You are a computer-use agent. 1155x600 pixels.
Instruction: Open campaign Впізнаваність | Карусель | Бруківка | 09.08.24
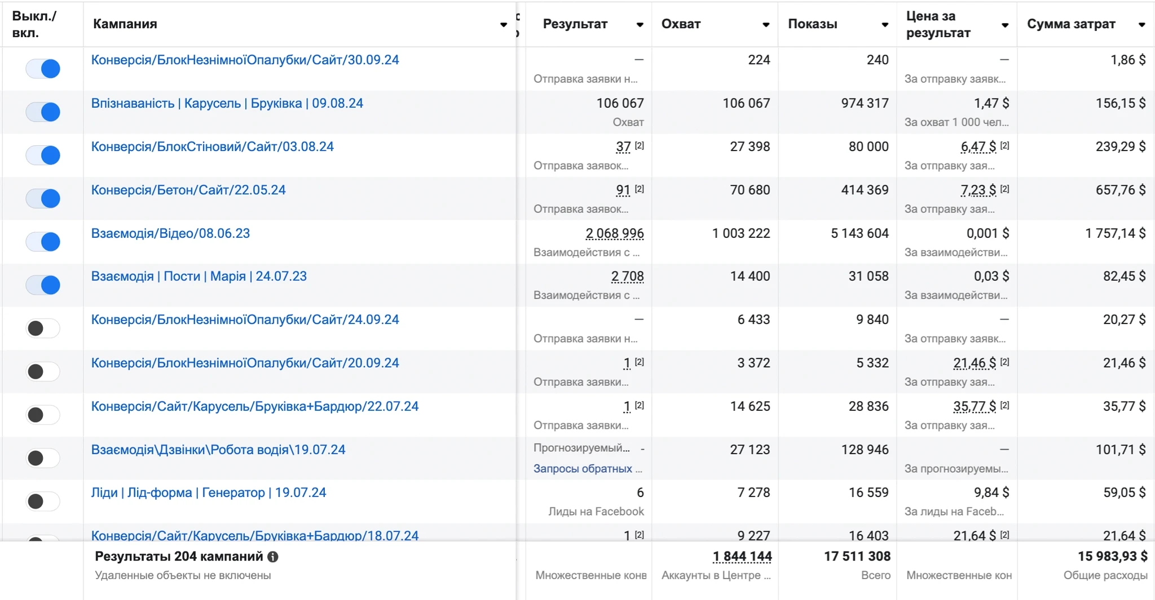pyautogui.click(x=227, y=104)
